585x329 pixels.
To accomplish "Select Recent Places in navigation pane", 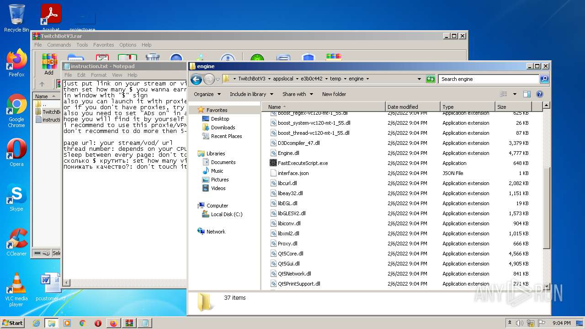I will point(227,136).
